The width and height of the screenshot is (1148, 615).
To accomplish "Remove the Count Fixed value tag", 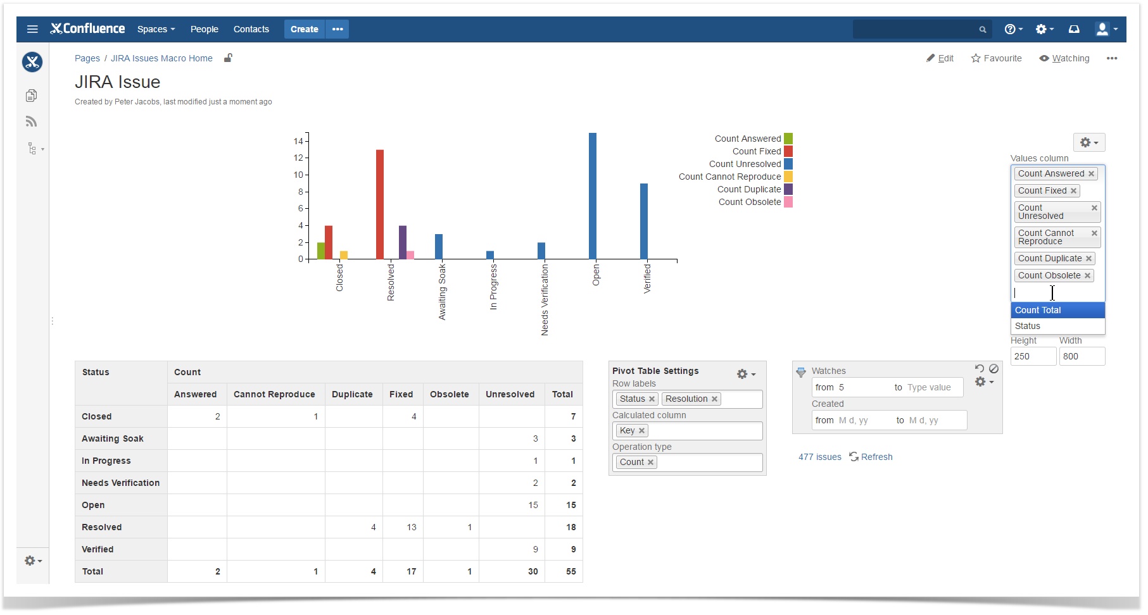I will pos(1073,190).
